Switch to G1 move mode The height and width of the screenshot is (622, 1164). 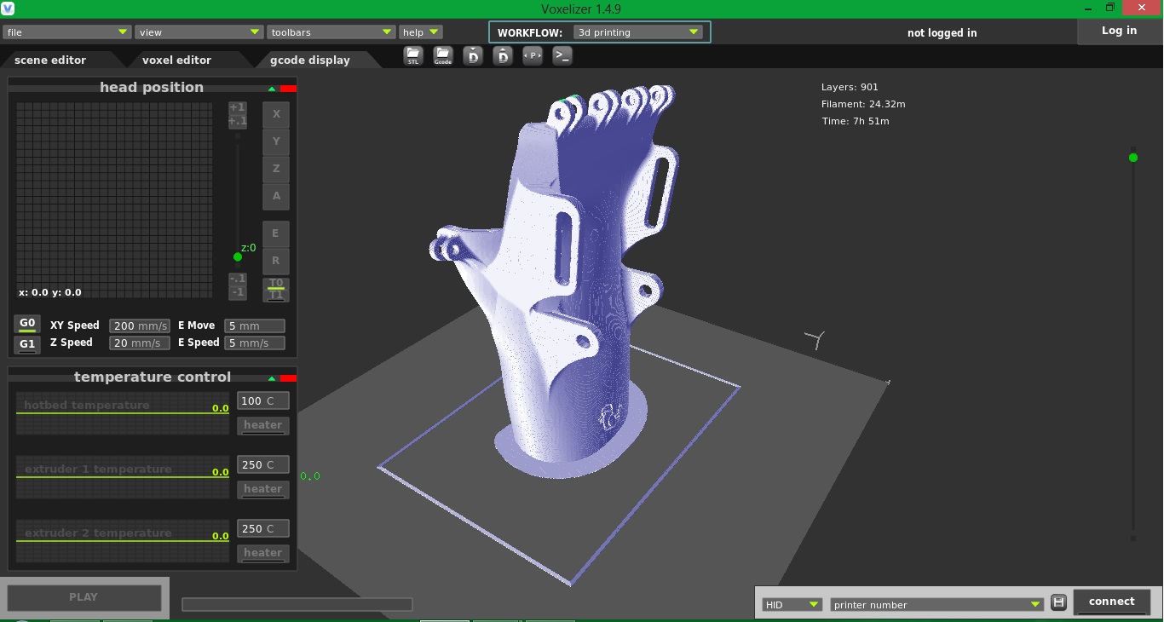pos(27,344)
